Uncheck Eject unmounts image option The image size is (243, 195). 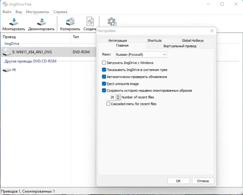coord(104,83)
